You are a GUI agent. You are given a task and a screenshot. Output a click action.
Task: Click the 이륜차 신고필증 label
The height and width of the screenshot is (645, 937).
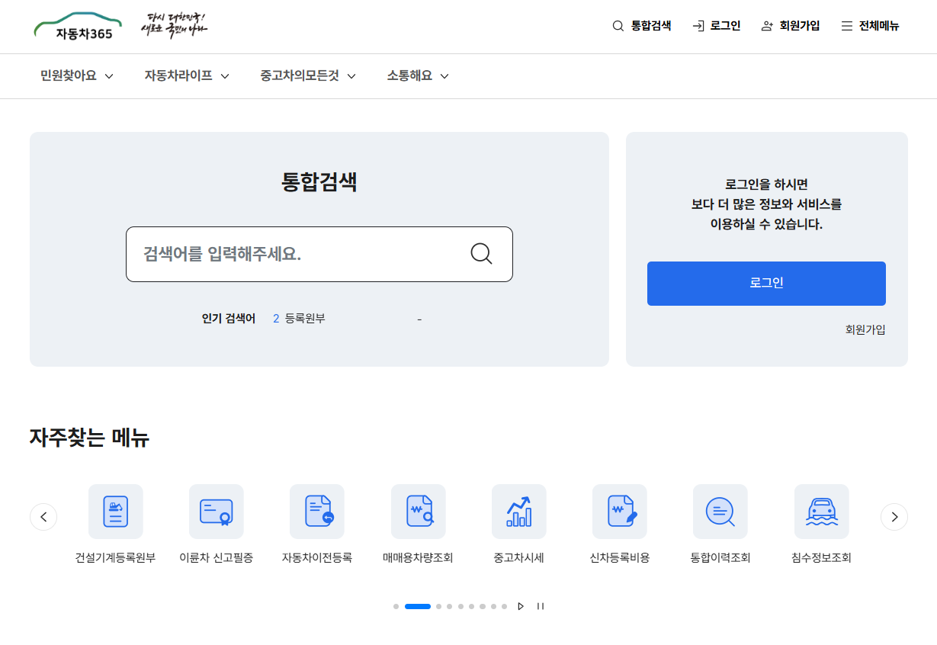click(216, 558)
